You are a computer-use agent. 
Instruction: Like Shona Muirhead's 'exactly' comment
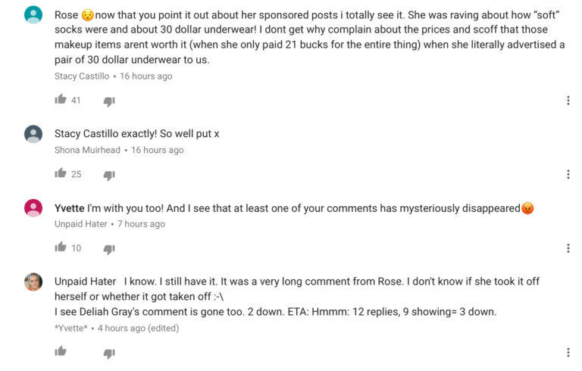pos(61,173)
